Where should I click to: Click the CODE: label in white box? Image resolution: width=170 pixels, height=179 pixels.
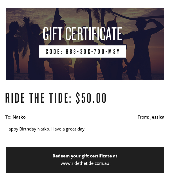click(54, 52)
